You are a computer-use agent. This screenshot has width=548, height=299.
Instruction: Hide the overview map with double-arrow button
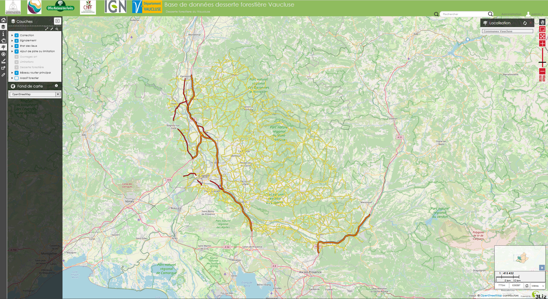tap(542, 268)
